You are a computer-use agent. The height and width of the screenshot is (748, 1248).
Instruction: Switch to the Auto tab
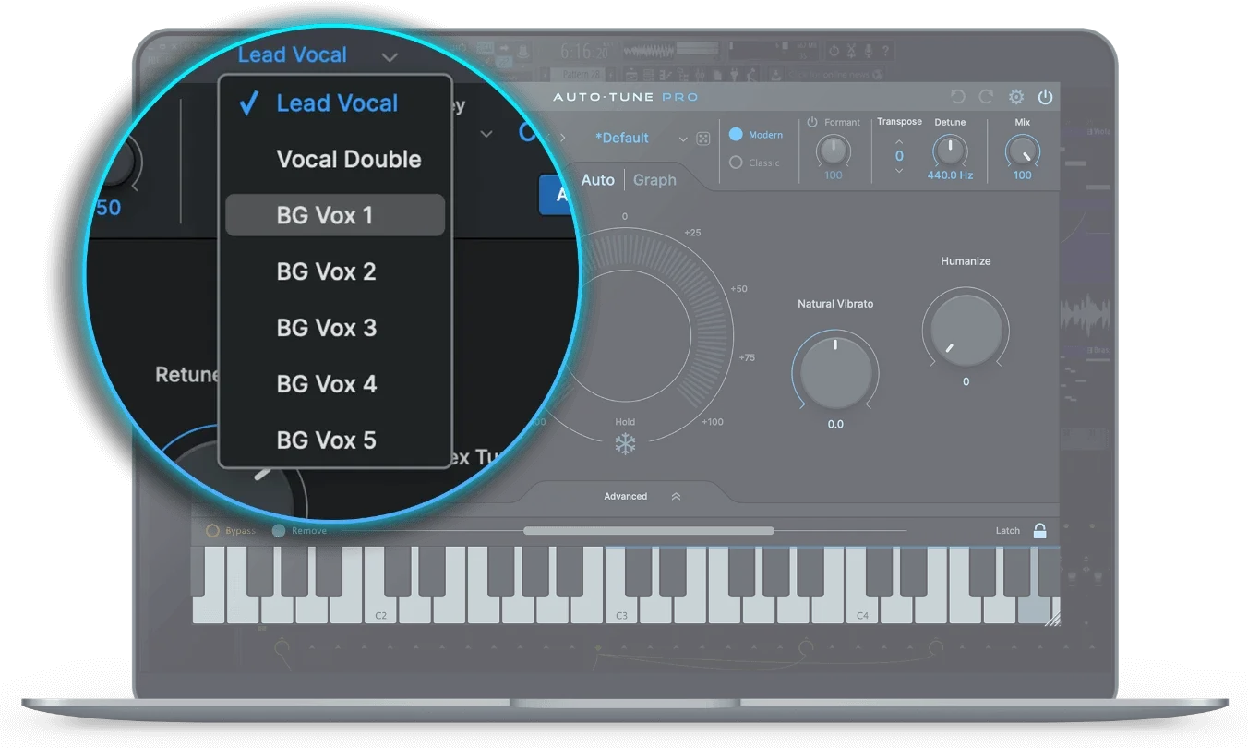597,180
